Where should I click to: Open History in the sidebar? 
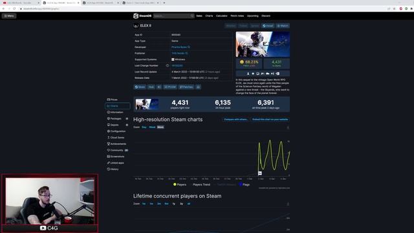coord(118,170)
